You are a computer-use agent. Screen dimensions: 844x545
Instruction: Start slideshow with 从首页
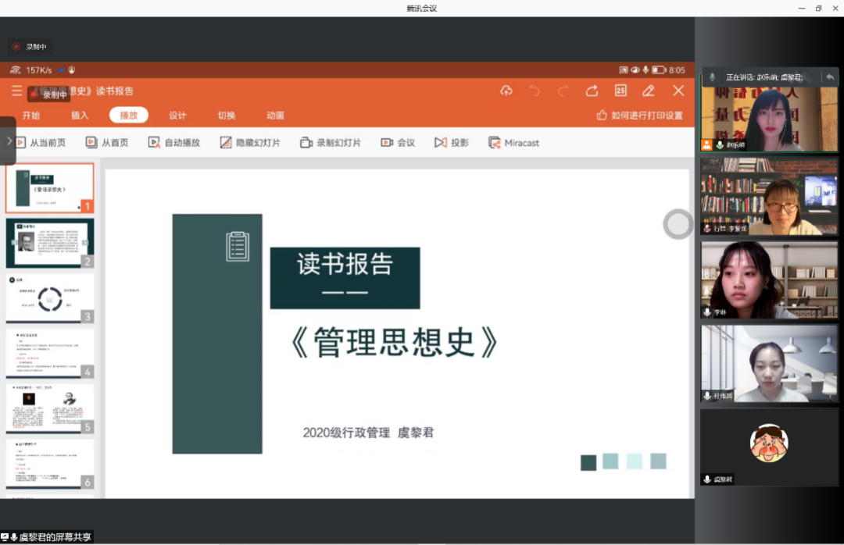(x=108, y=143)
